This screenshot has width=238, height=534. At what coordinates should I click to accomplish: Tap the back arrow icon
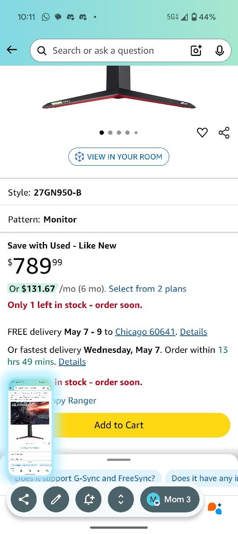[12, 50]
